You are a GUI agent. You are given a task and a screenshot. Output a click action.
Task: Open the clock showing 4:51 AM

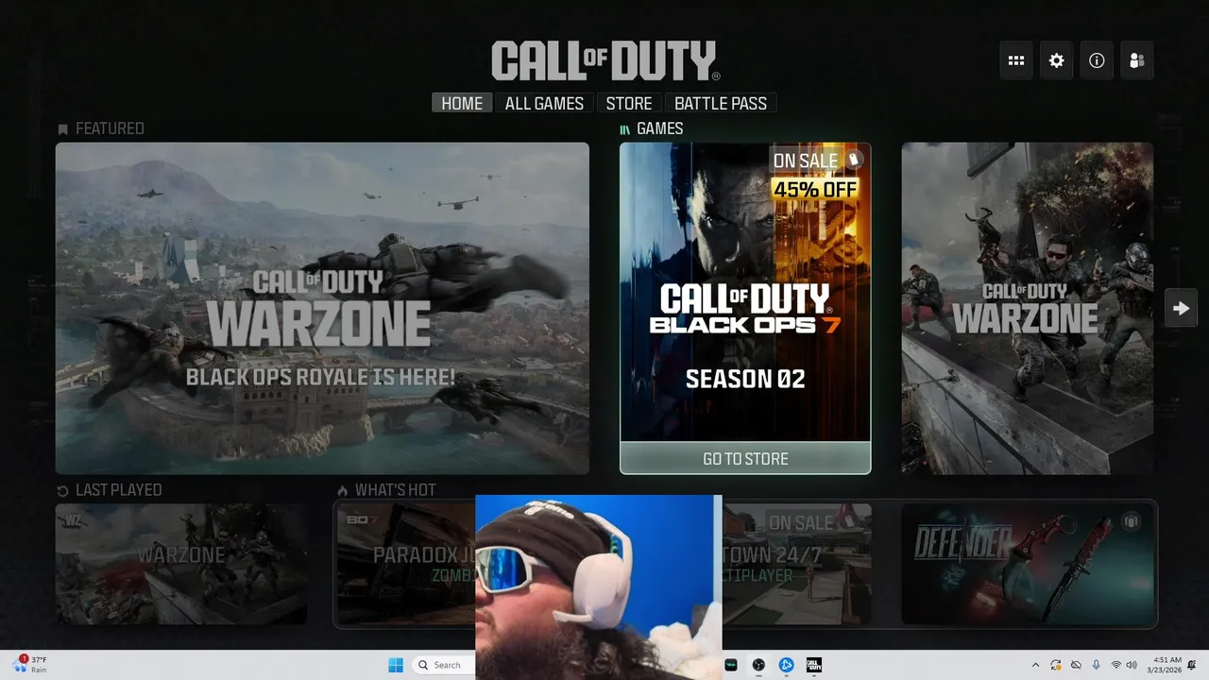(x=1163, y=665)
